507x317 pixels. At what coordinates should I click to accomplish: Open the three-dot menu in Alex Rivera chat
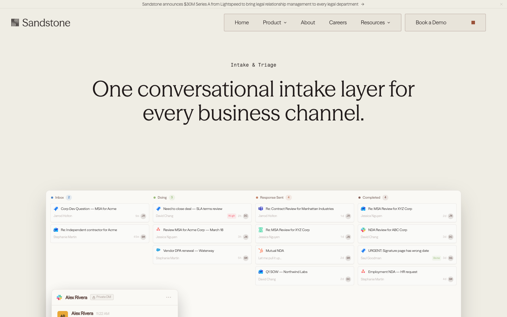[x=169, y=297]
